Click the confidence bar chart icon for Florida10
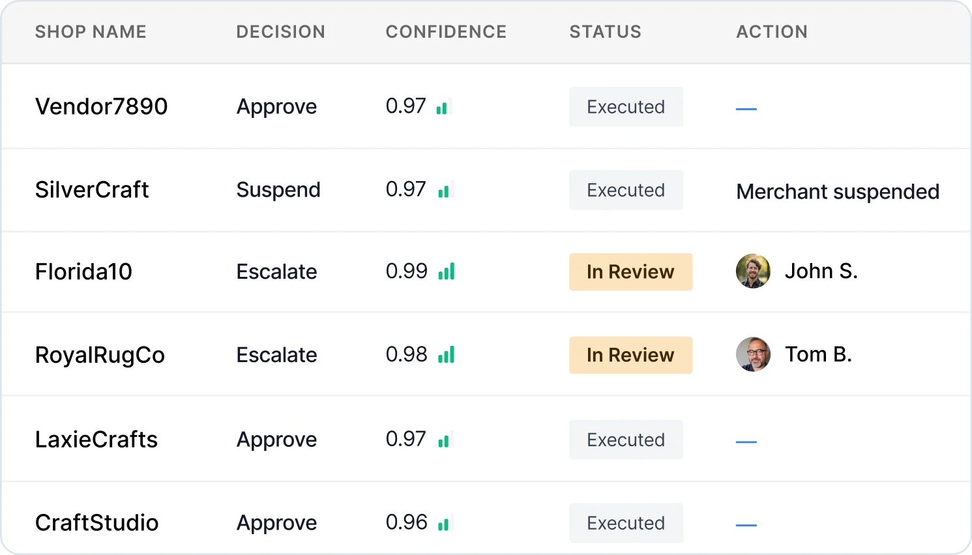Viewport: 972px width, 555px height. (x=447, y=272)
